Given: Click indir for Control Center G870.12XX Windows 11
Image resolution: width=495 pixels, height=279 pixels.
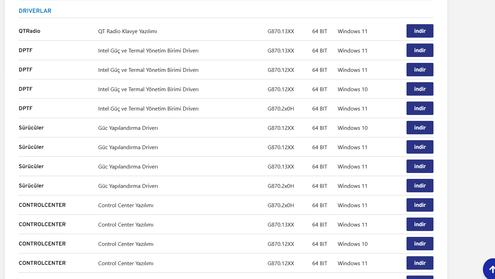Looking at the screenshot, I should tap(420, 263).
